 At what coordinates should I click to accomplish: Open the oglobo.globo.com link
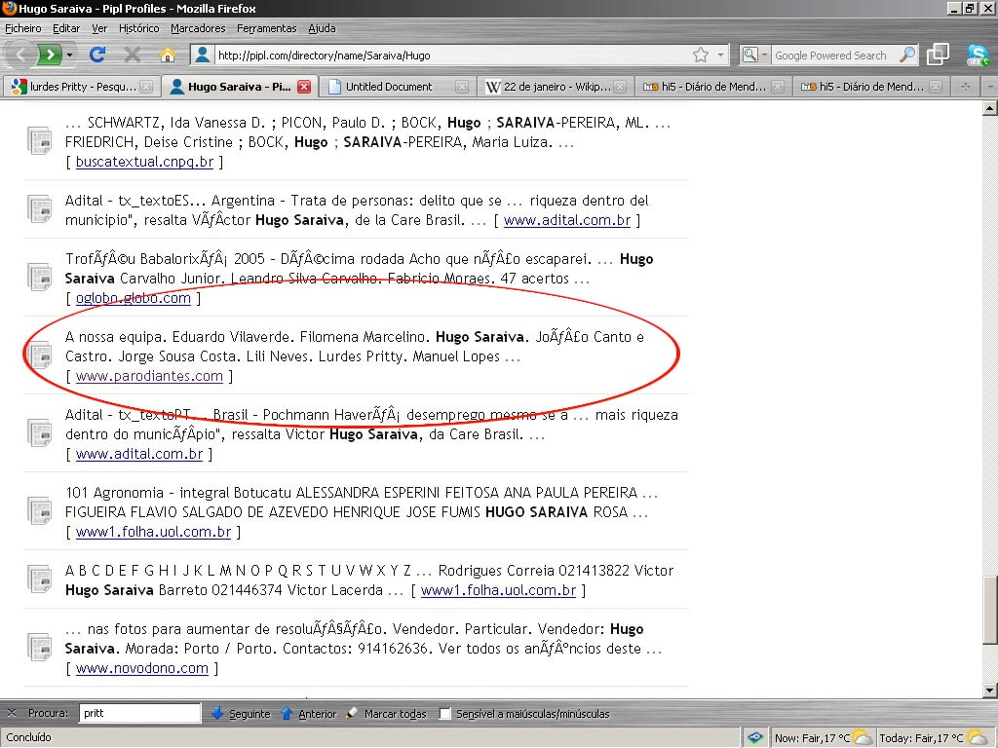click(133, 298)
